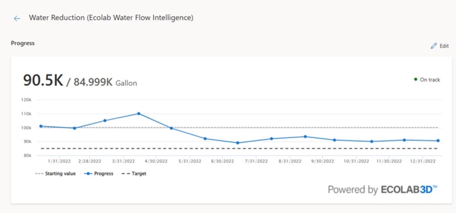The height and width of the screenshot is (213, 456).
Task: Select the lowest data point near 89k
Action: pyautogui.click(x=238, y=143)
